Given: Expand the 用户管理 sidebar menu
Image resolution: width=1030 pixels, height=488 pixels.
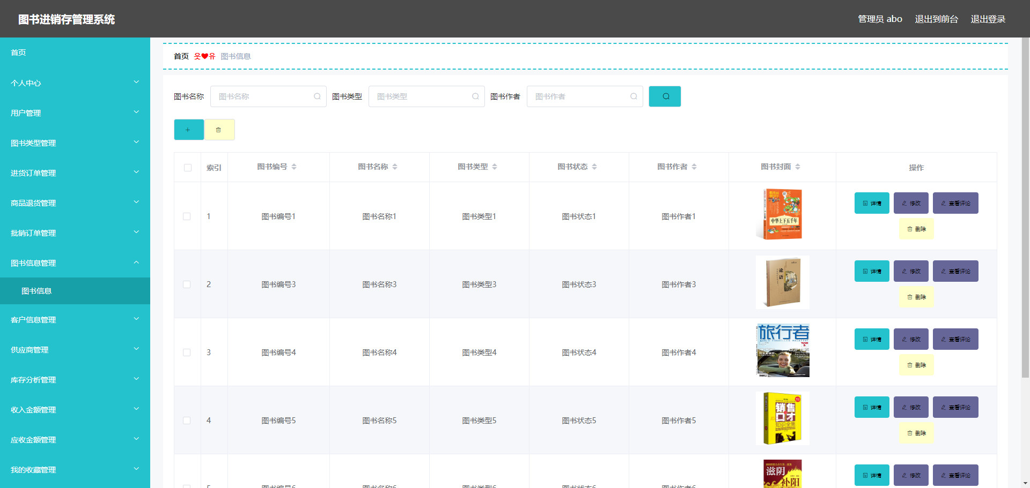Looking at the screenshot, I should pos(75,113).
